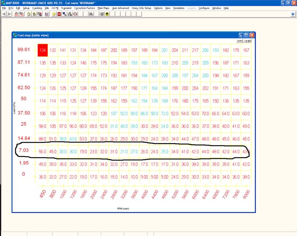Click the new blank document toolbar icon

pos(29,14)
